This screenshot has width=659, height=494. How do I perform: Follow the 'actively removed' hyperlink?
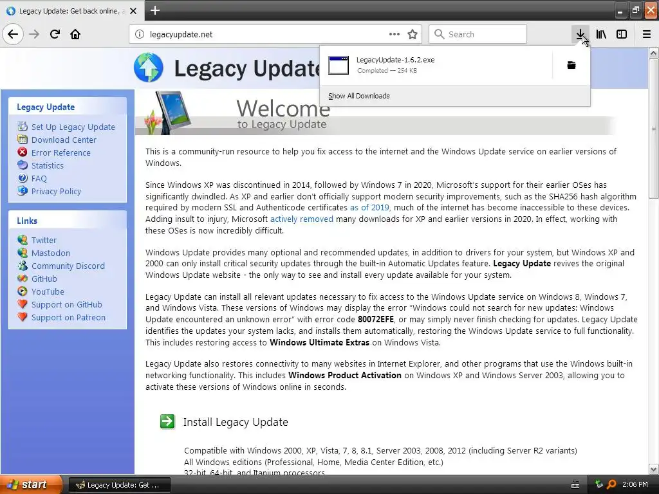[302, 219]
